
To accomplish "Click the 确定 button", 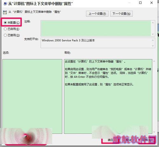I will [110, 140].
